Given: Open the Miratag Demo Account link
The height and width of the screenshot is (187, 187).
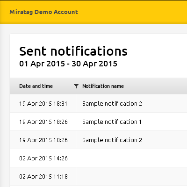Looking at the screenshot, I should coord(43,12).
